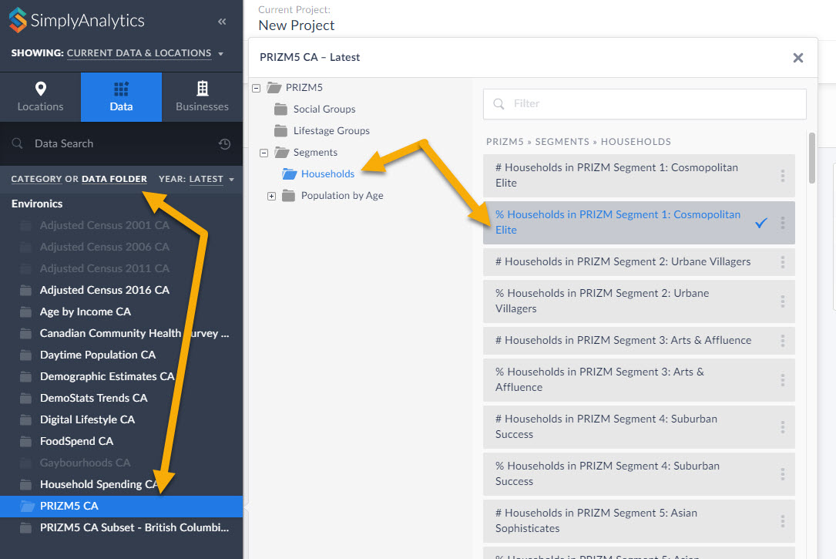Open the Locations tab
The image size is (836, 559).
click(41, 97)
